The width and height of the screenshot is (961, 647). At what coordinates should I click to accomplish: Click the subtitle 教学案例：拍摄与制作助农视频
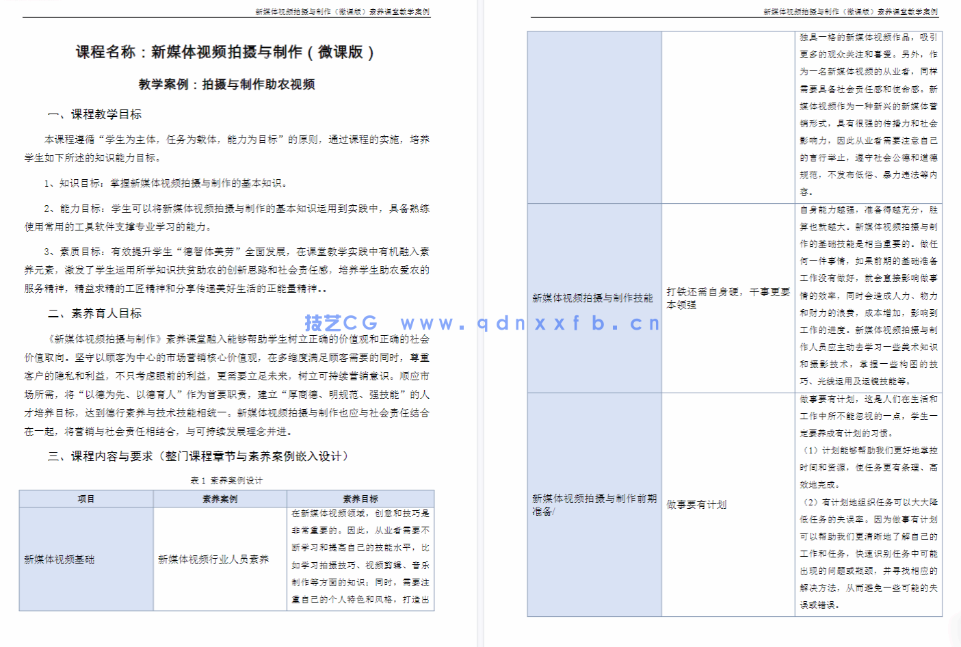pyautogui.click(x=226, y=85)
